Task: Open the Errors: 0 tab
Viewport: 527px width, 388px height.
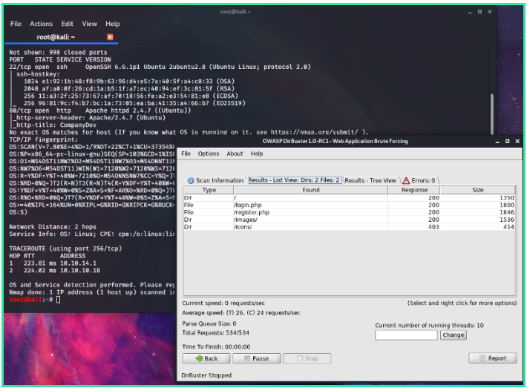Action: click(419, 180)
